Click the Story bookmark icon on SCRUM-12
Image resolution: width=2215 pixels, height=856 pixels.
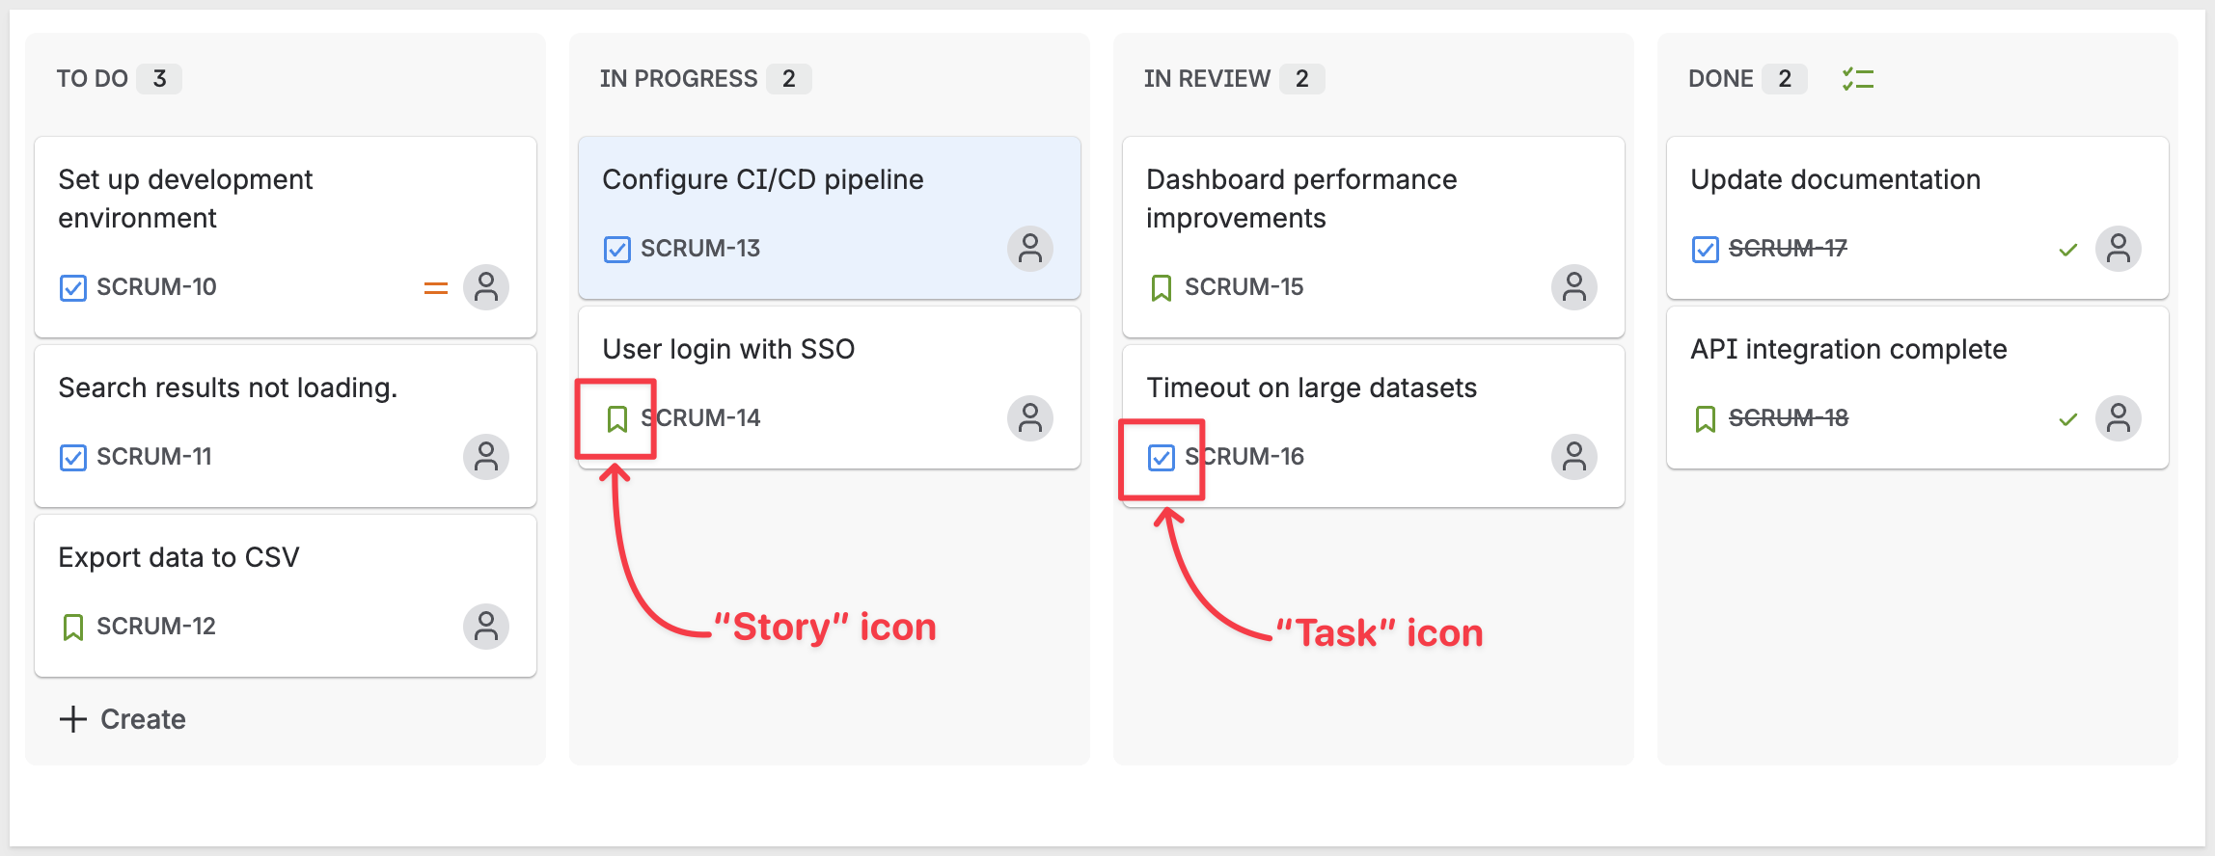coord(73,627)
